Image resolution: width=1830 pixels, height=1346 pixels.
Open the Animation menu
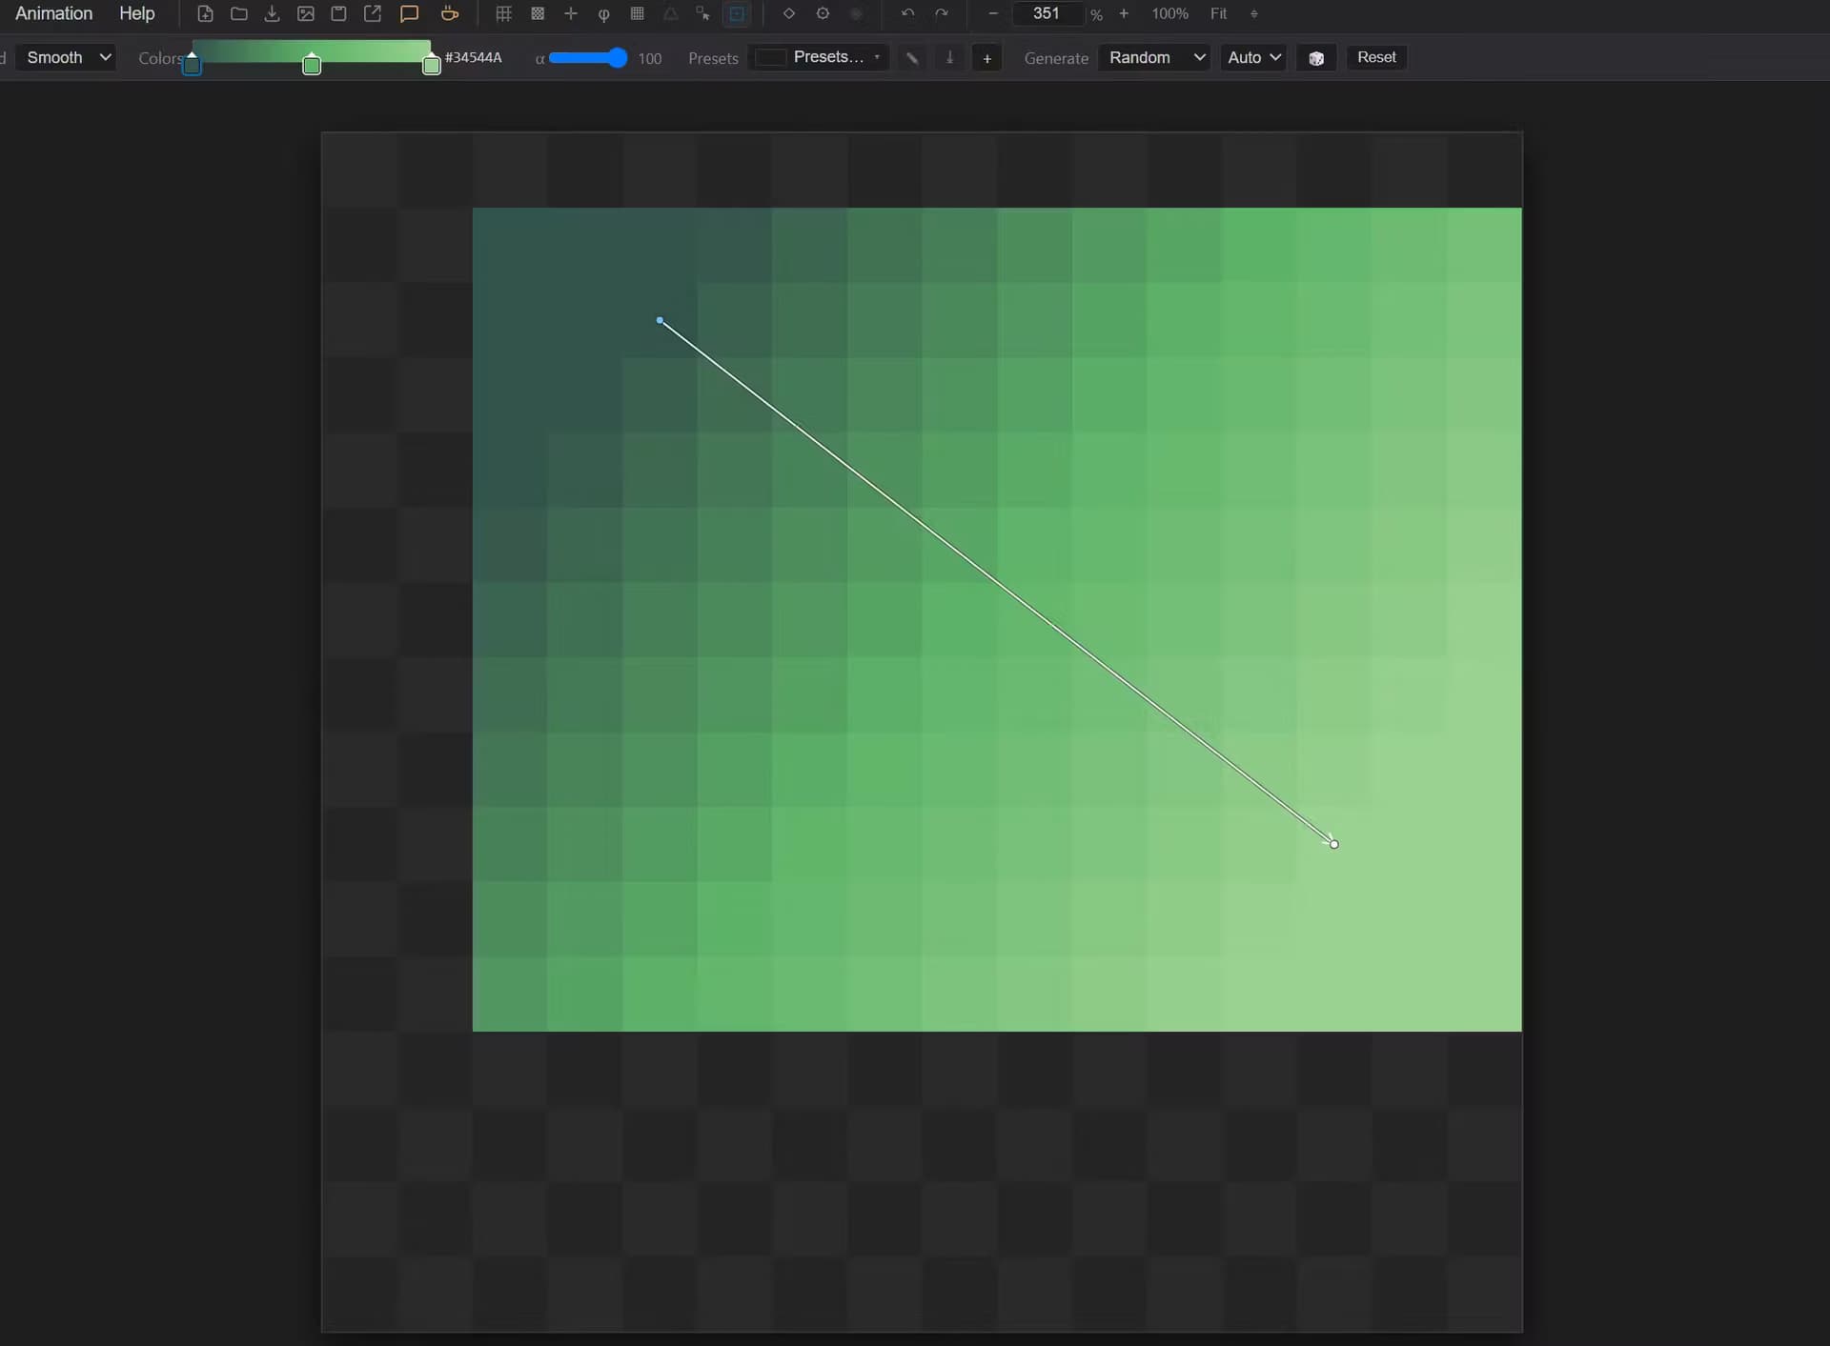(53, 13)
